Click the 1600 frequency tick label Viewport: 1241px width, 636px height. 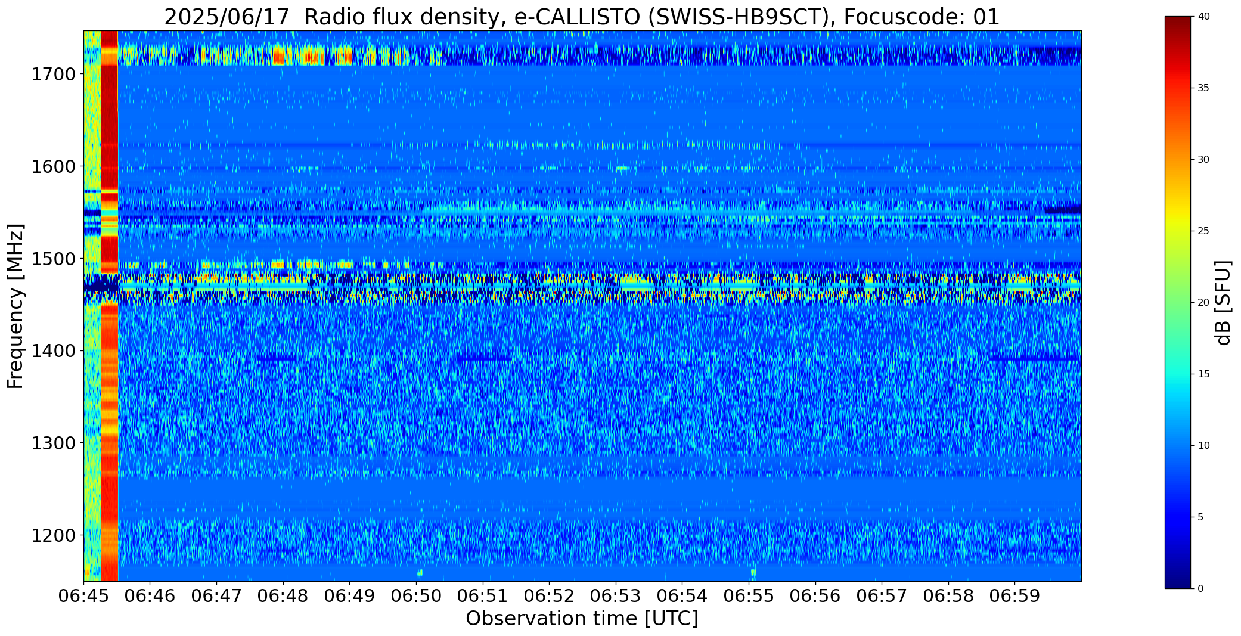tap(53, 166)
